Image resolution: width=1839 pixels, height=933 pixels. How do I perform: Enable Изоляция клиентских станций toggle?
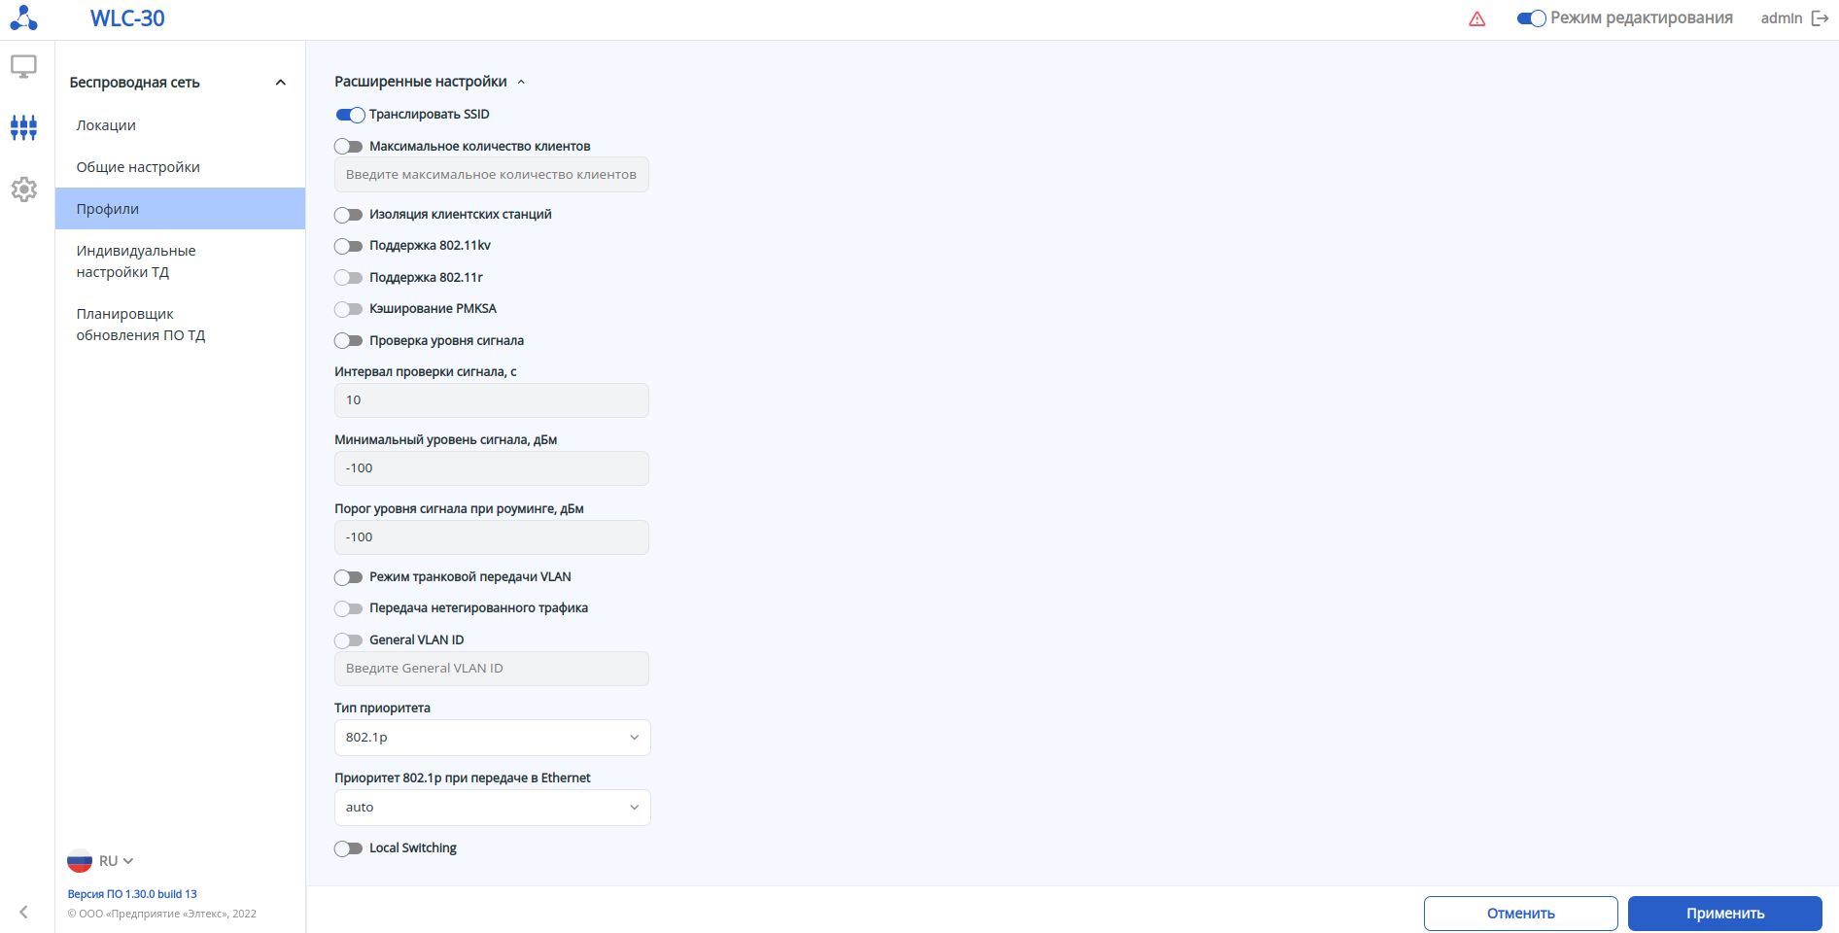pyautogui.click(x=348, y=215)
